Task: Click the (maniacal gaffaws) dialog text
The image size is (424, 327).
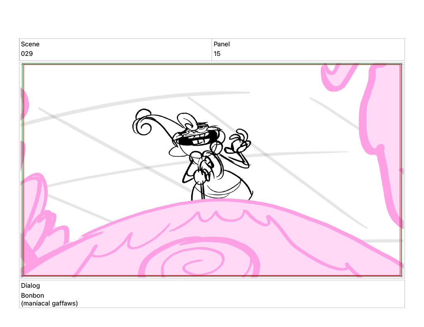Action: (49, 303)
